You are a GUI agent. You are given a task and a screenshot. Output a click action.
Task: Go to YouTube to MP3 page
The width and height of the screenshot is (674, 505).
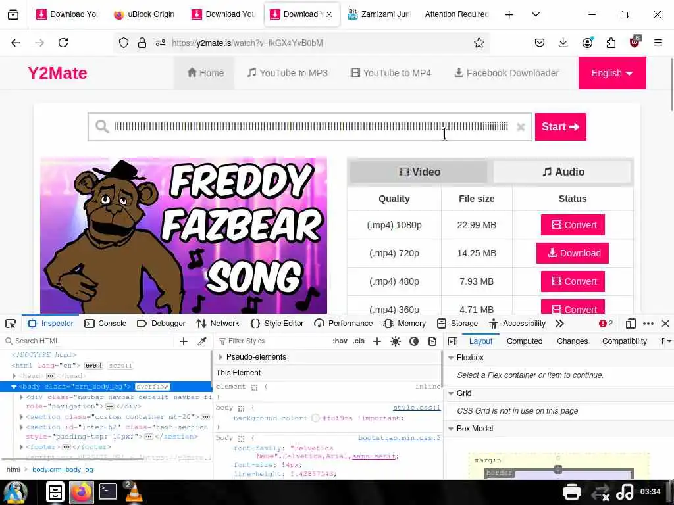tap(288, 73)
